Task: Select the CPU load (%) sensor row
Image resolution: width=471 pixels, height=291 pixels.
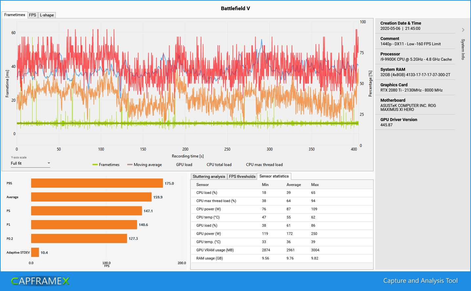Action: [x=282, y=193]
